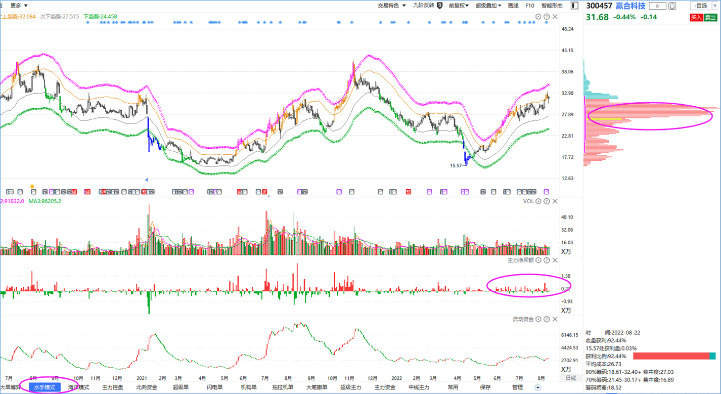Open the 交易特色 dropdown
Viewport: 721px width, 394px height.
(392, 6)
